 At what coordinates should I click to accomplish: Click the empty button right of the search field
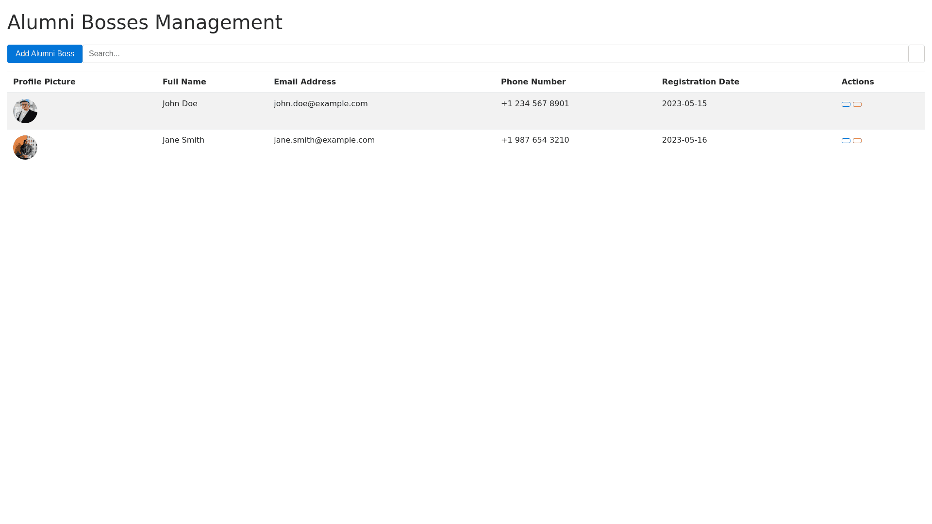[x=916, y=54]
